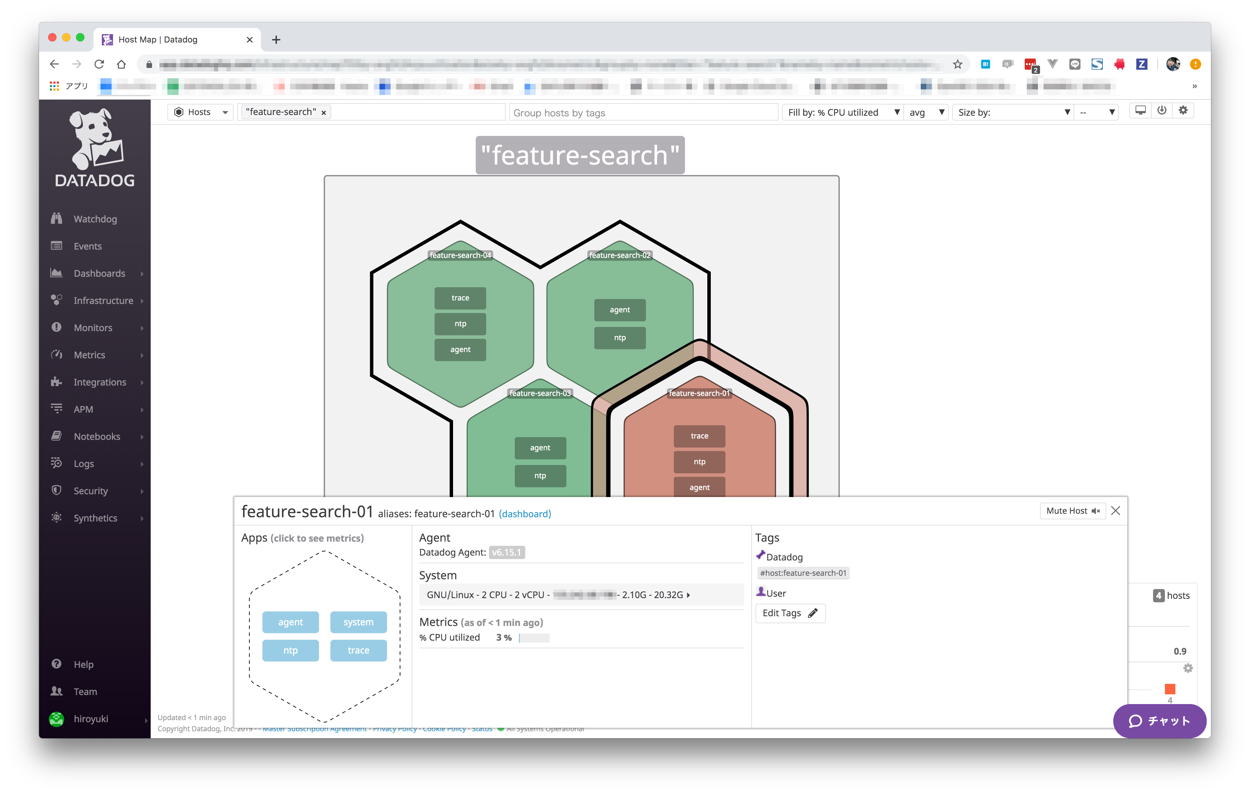The image size is (1250, 794).
Task: Click the legend gear icon near 0.9
Action: 1188,668
